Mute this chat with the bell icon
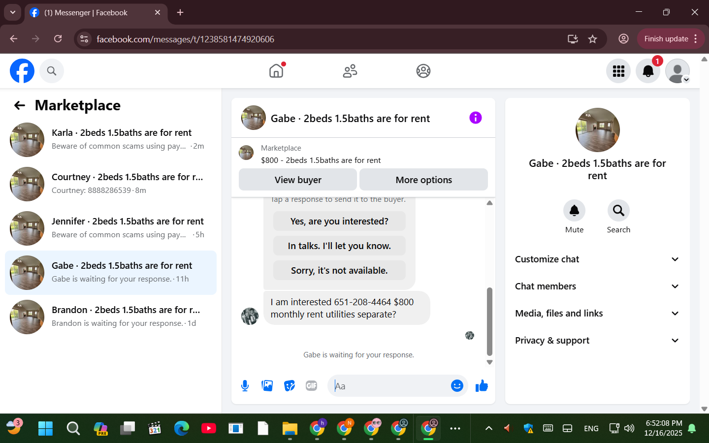Image resolution: width=709 pixels, height=443 pixels. 574,211
